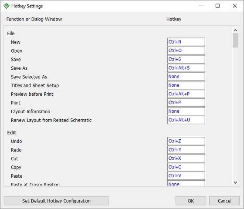Click the Redo label

coord(16,150)
